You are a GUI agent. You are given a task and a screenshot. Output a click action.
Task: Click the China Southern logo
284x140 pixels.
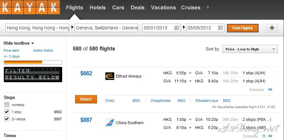click(110, 123)
